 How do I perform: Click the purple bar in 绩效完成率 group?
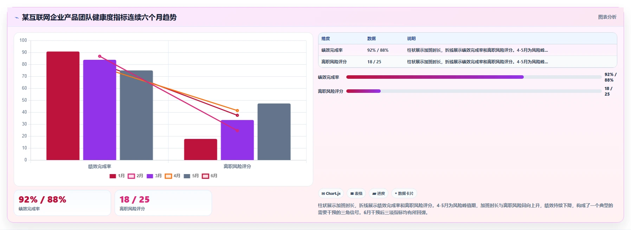click(x=99, y=110)
